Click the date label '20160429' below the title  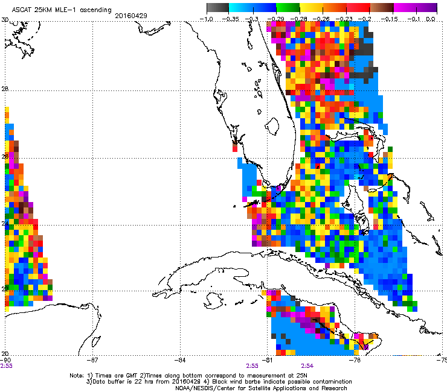point(131,16)
